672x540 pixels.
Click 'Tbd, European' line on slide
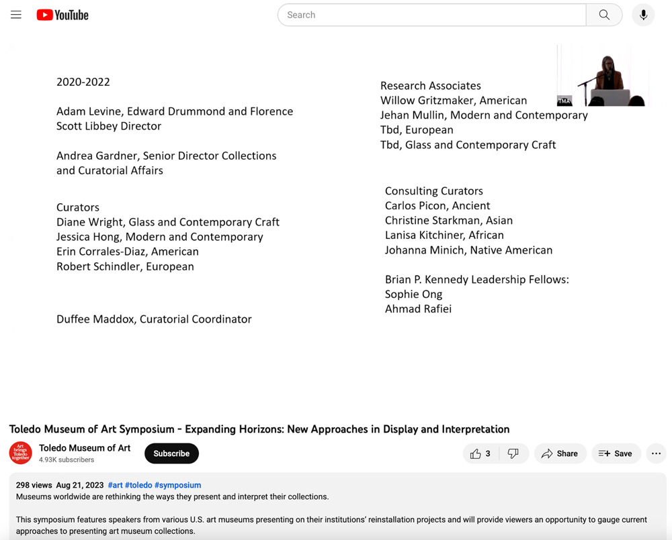[x=417, y=130]
